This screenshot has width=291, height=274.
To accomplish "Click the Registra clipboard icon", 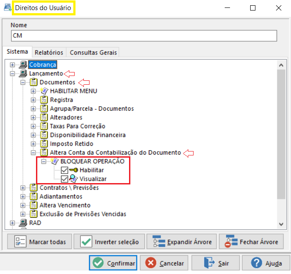I will click(44, 100).
